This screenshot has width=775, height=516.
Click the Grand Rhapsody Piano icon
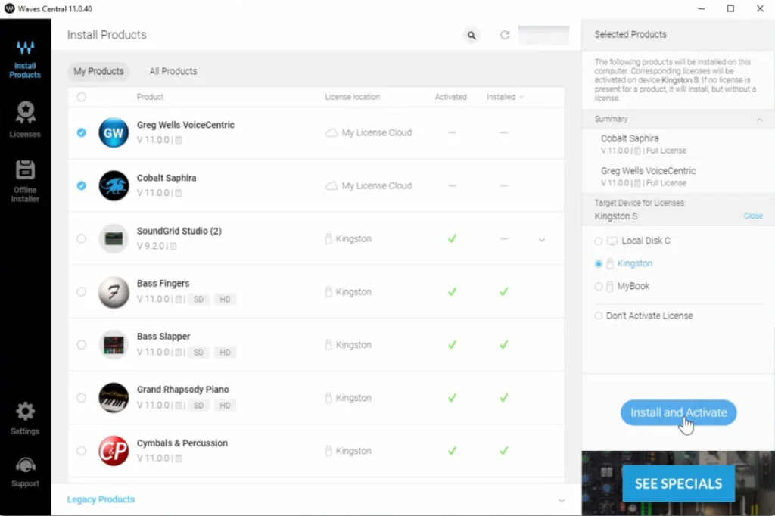point(114,398)
